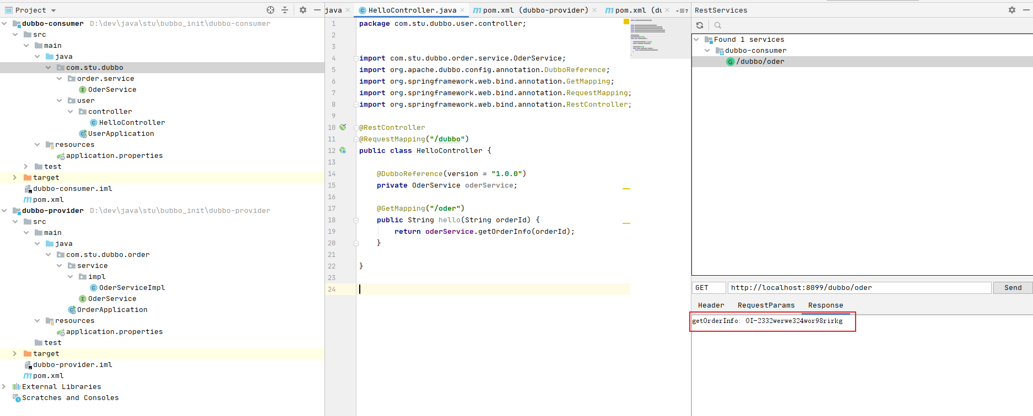Collapse the dubbo-consumer module node
The height and width of the screenshot is (416, 1033).
click(4, 24)
